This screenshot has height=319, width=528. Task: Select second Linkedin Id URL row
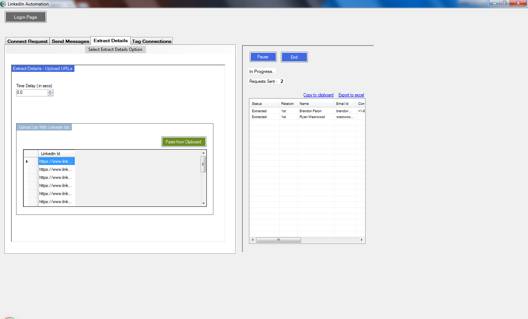coord(56,169)
